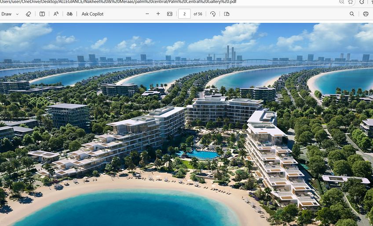Viewport: 373px width, 226px height.
Task: Add this page to favorites
Action: (351, 2)
